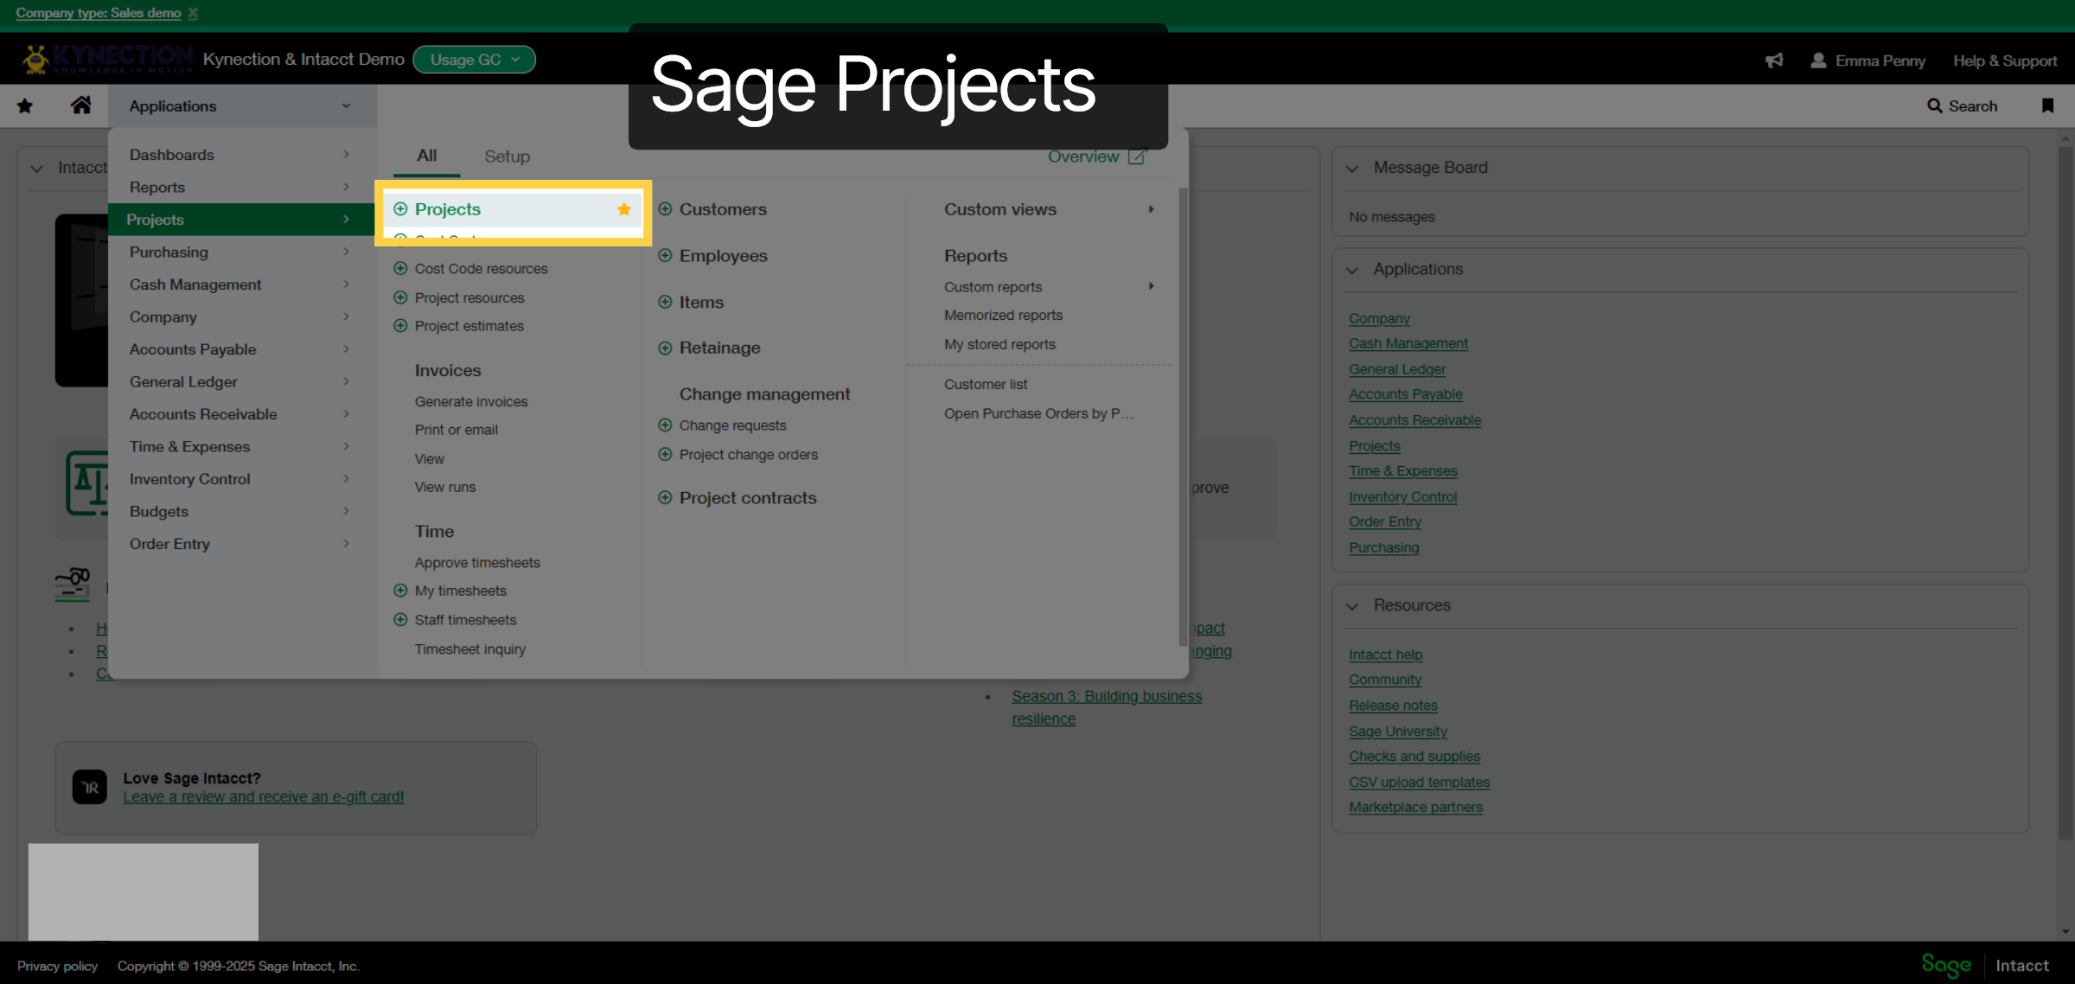Click the plus icon next to Projects
The height and width of the screenshot is (984, 2075).
(400, 208)
